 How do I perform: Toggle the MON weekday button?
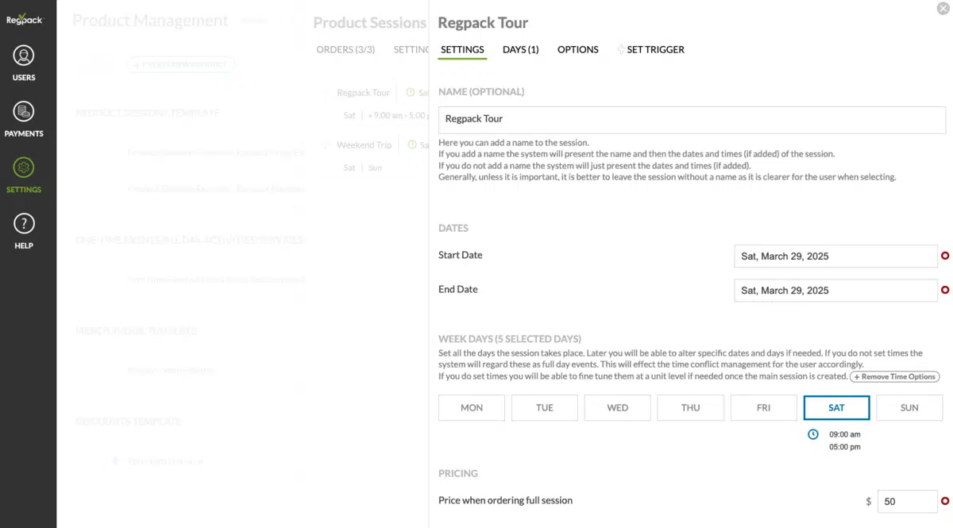coord(472,407)
